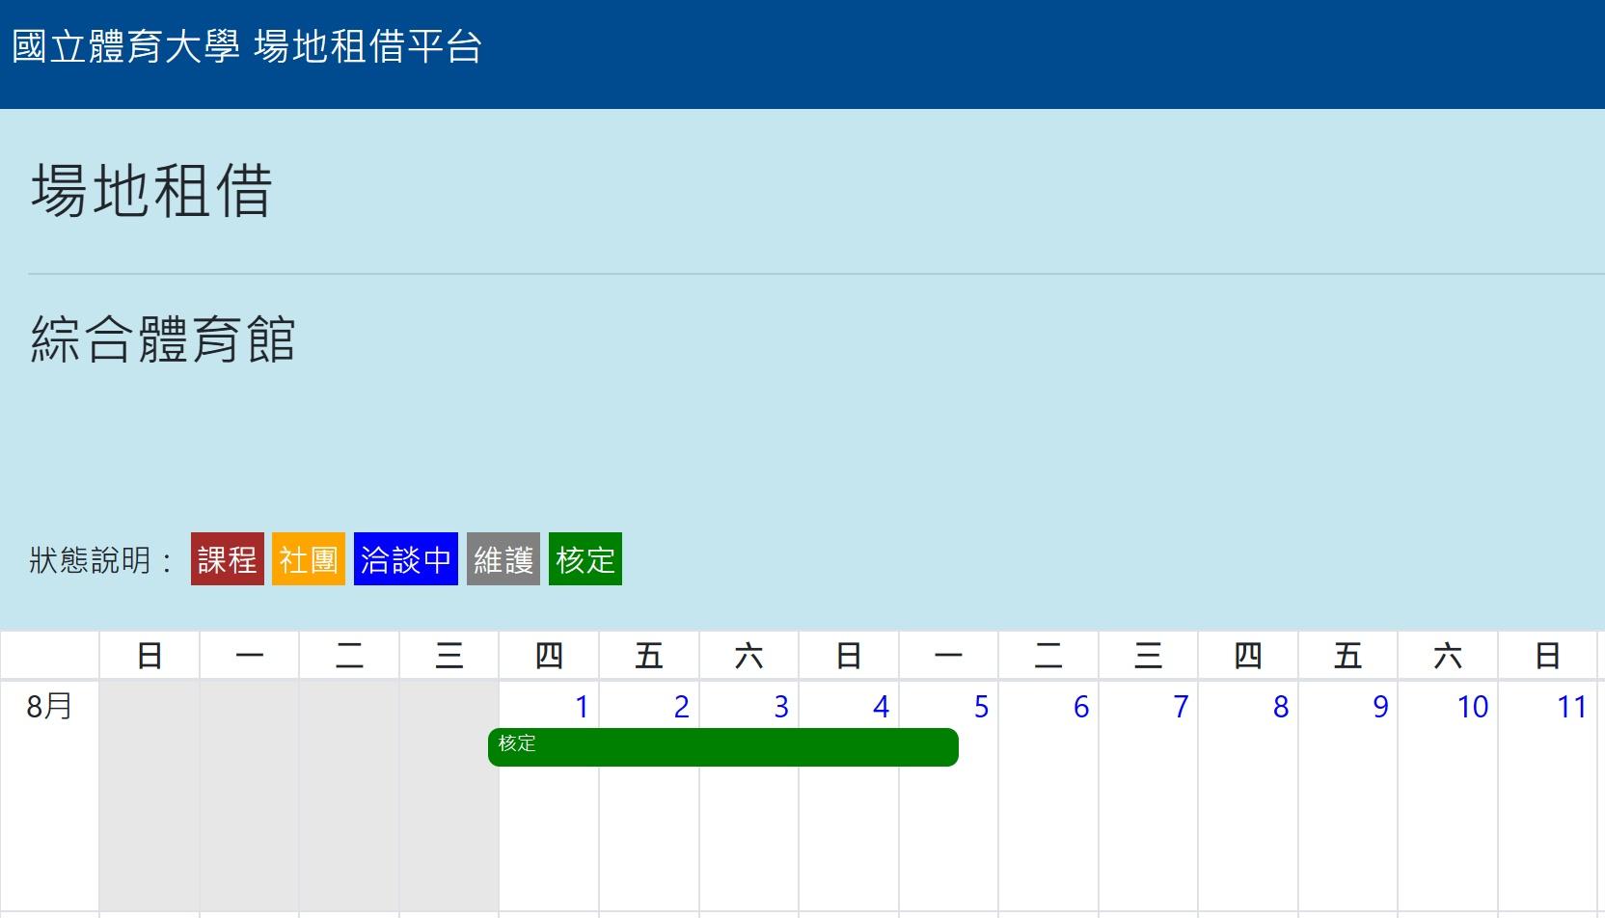Image resolution: width=1605 pixels, height=918 pixels.
Task: Click the 國立體育大學 場地租借平台 site title
Action: (x=247, y=46)
